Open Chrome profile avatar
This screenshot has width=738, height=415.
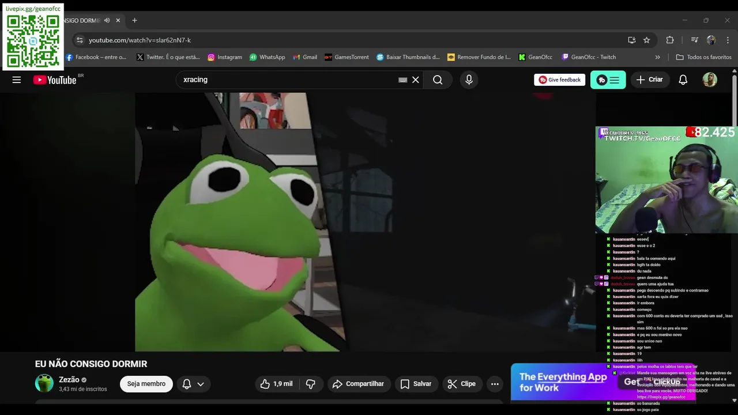pyautogui.click(x=711, y=40)
